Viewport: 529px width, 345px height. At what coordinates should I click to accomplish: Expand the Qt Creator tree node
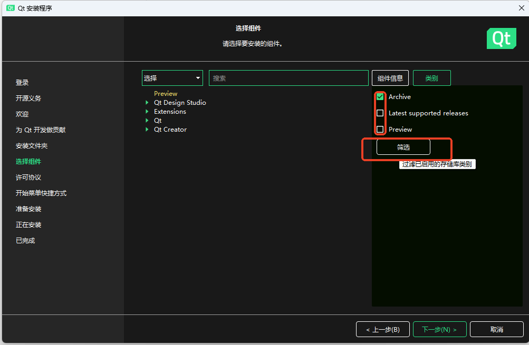(x=147, y=130)
